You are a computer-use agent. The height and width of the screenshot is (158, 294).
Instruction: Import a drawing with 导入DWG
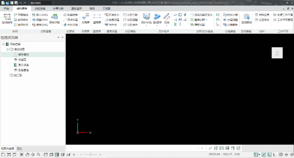coord(40,15)
